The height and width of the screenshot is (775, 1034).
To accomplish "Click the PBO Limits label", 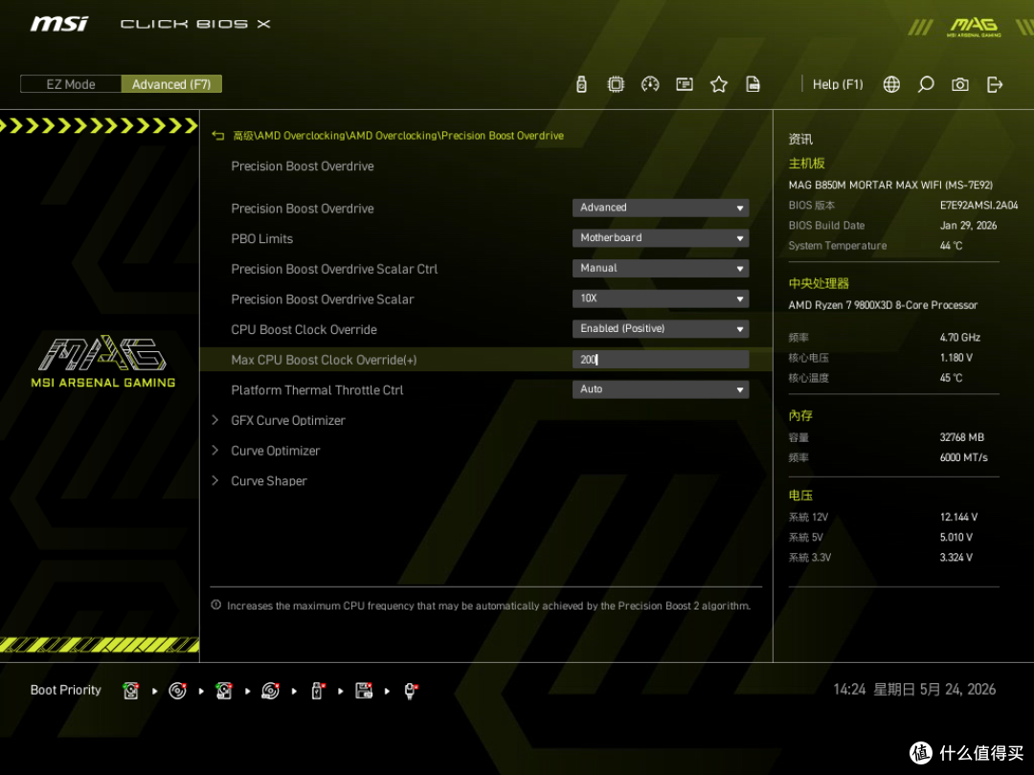I will tap(261, 238).
